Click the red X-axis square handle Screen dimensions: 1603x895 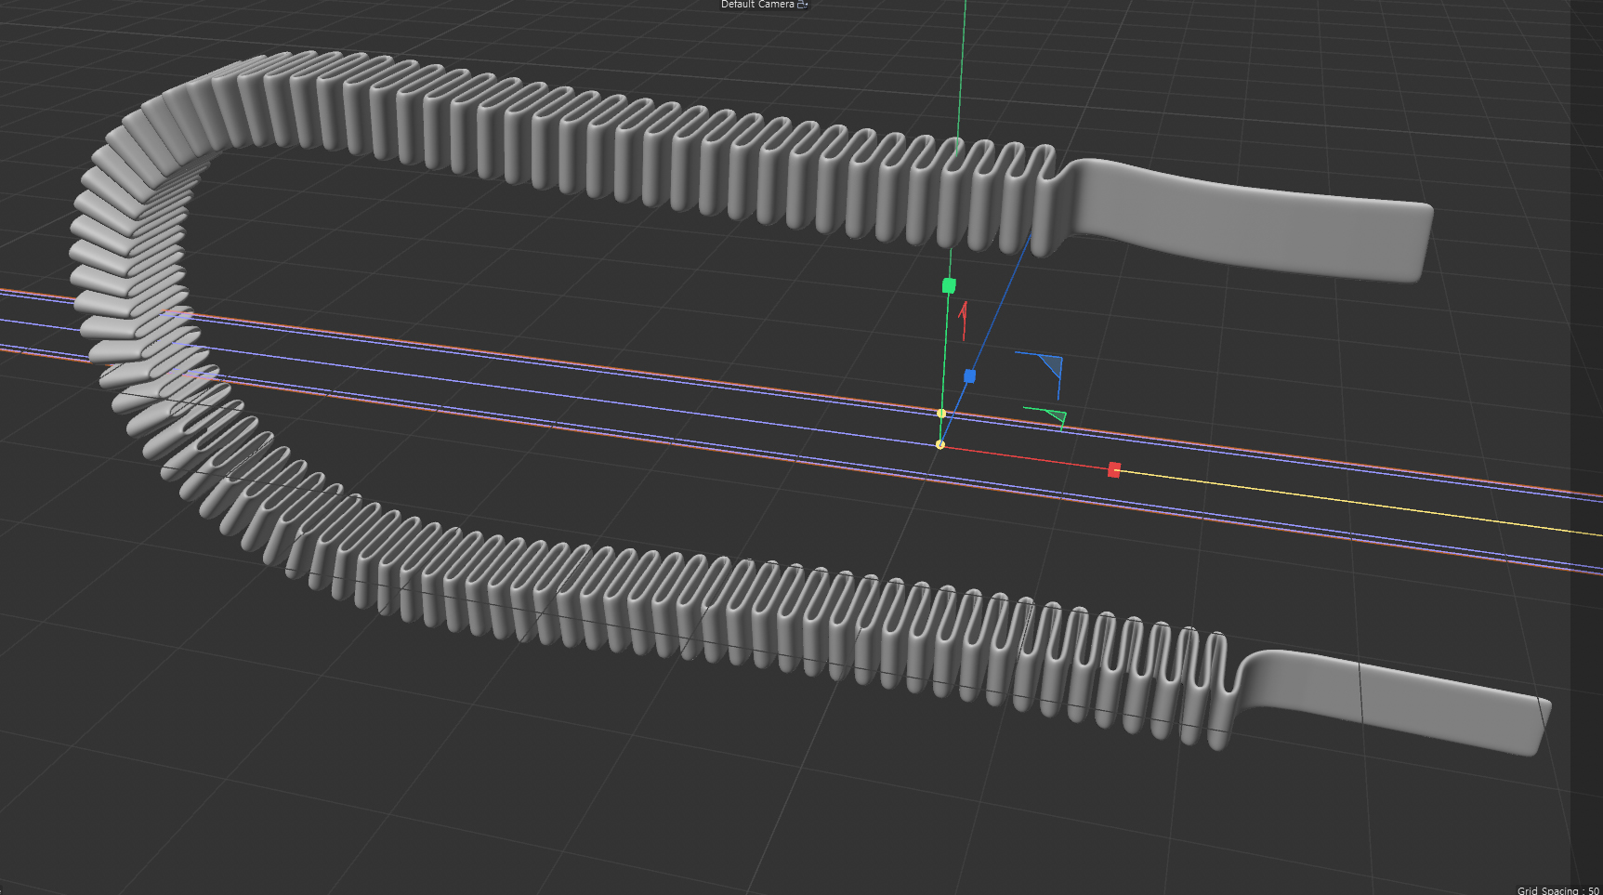pyautogui.click(x=1113, y=470)
